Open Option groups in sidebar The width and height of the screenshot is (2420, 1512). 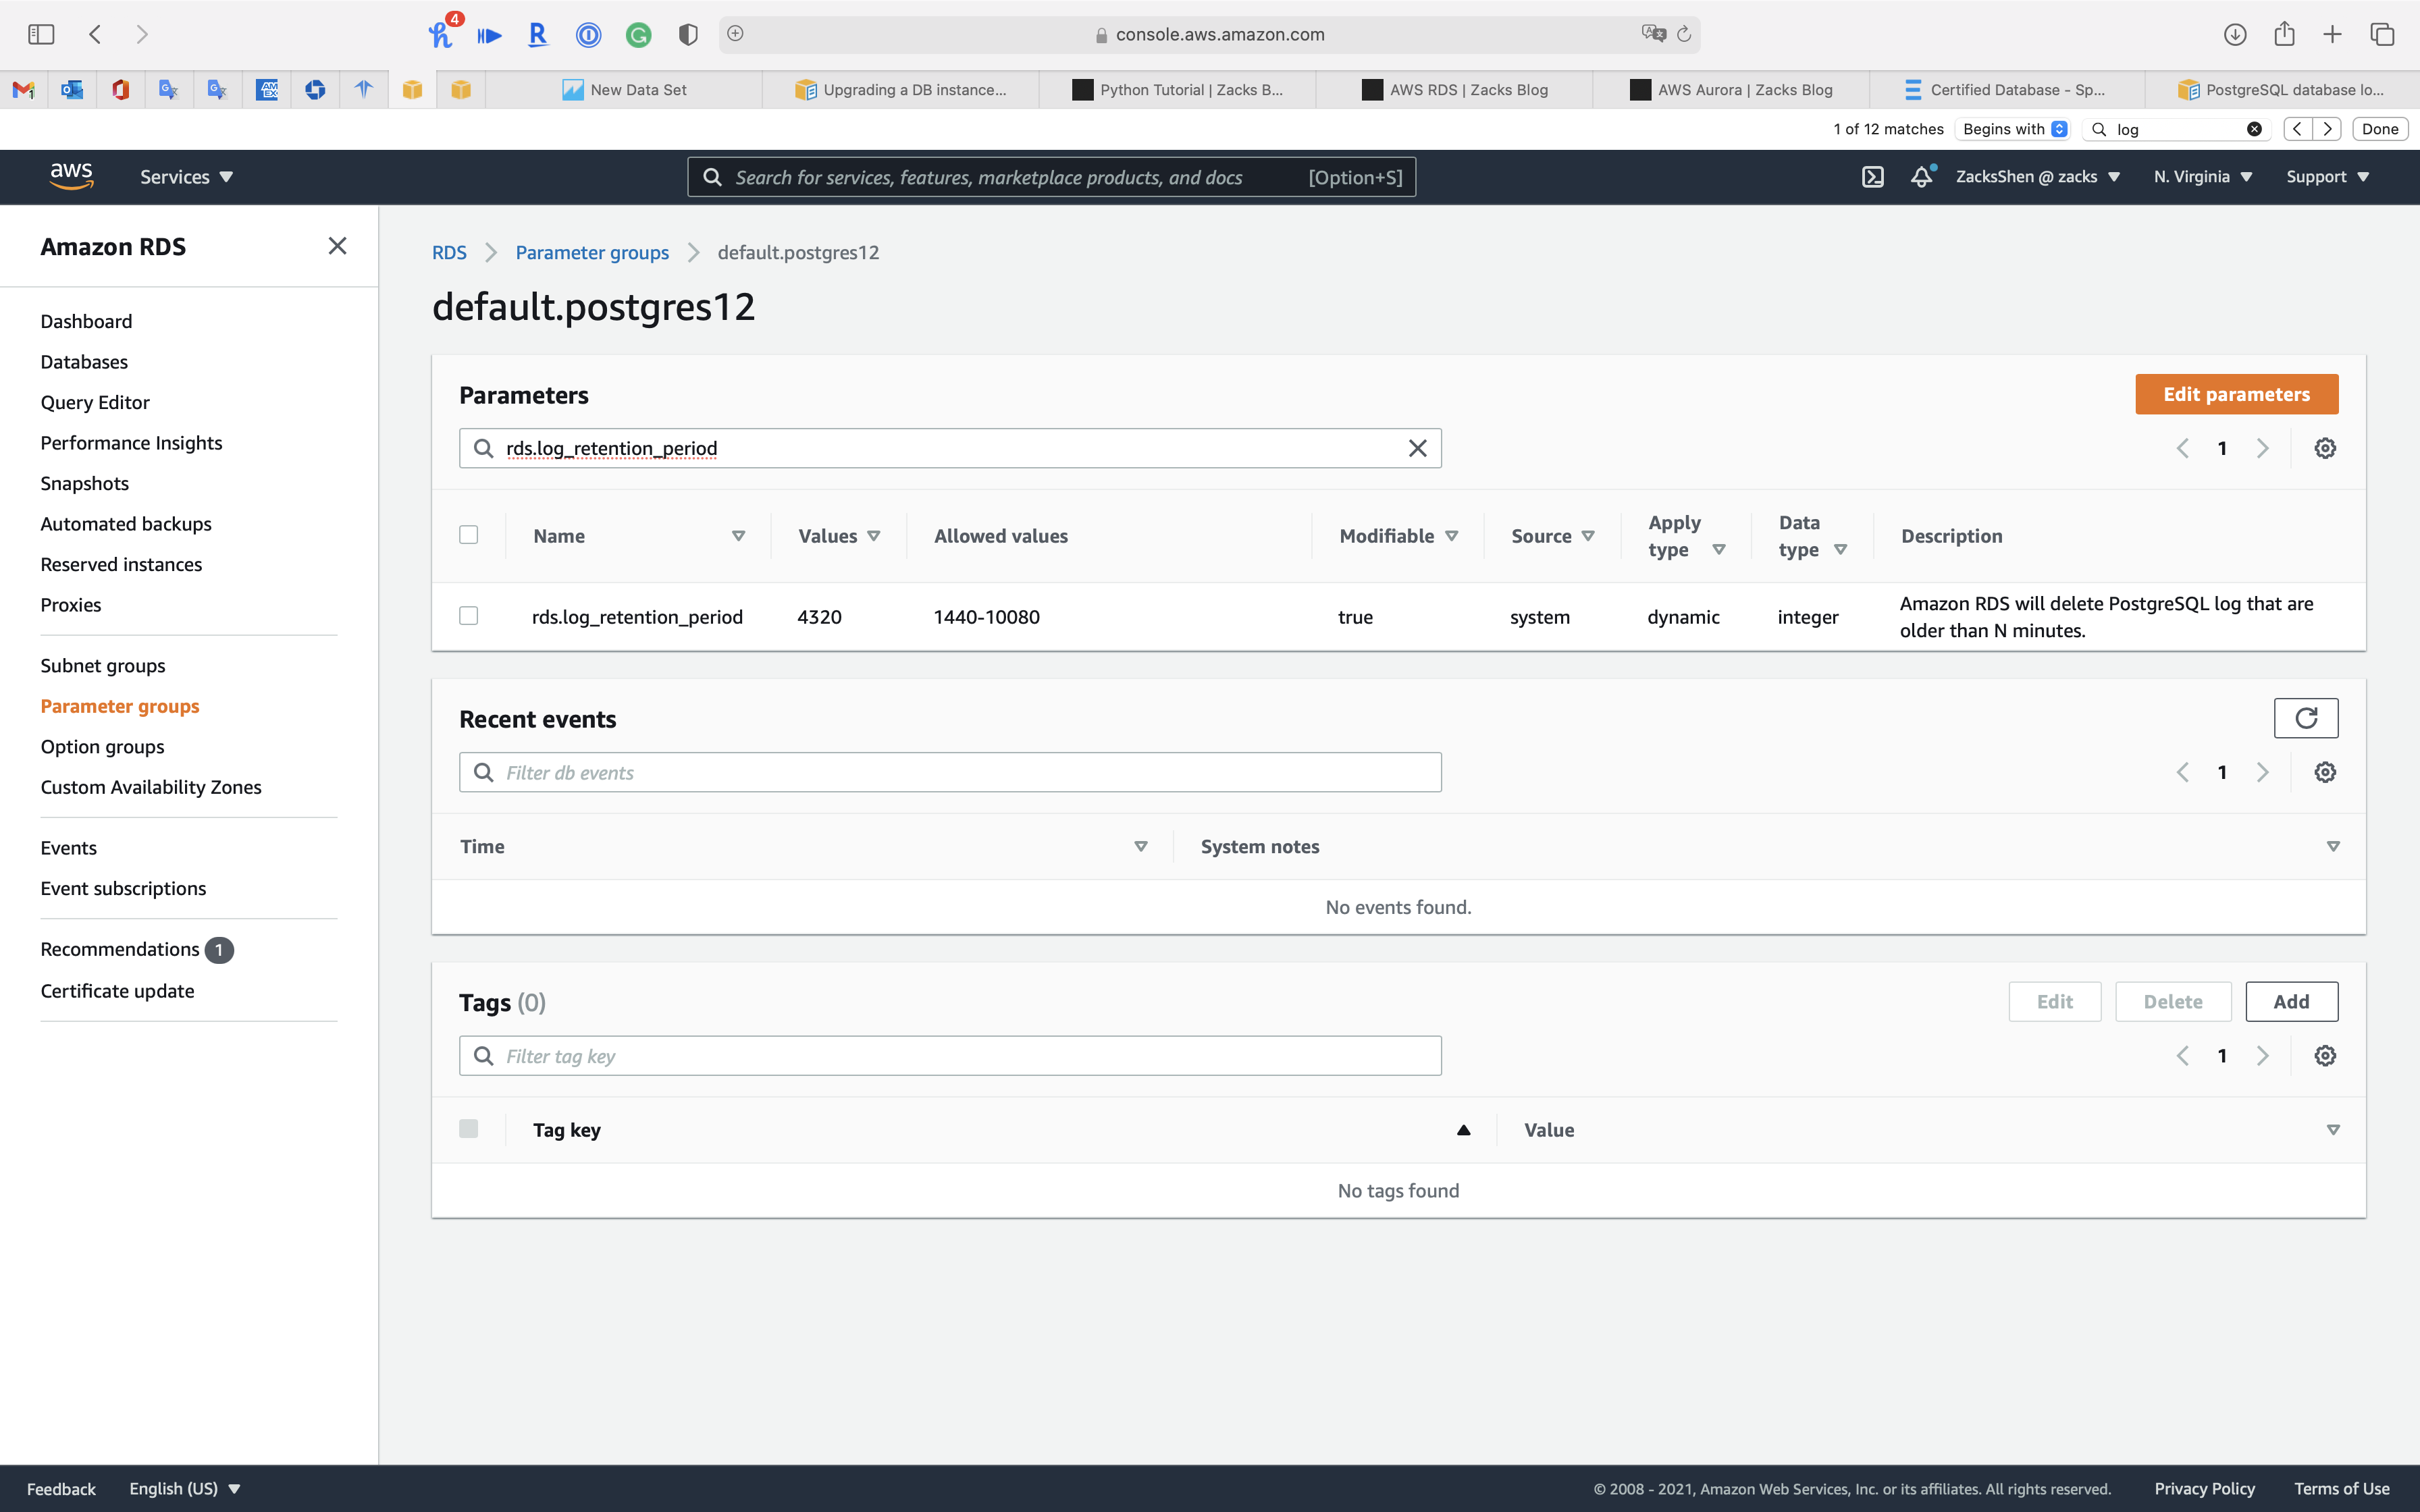(102, 747)
